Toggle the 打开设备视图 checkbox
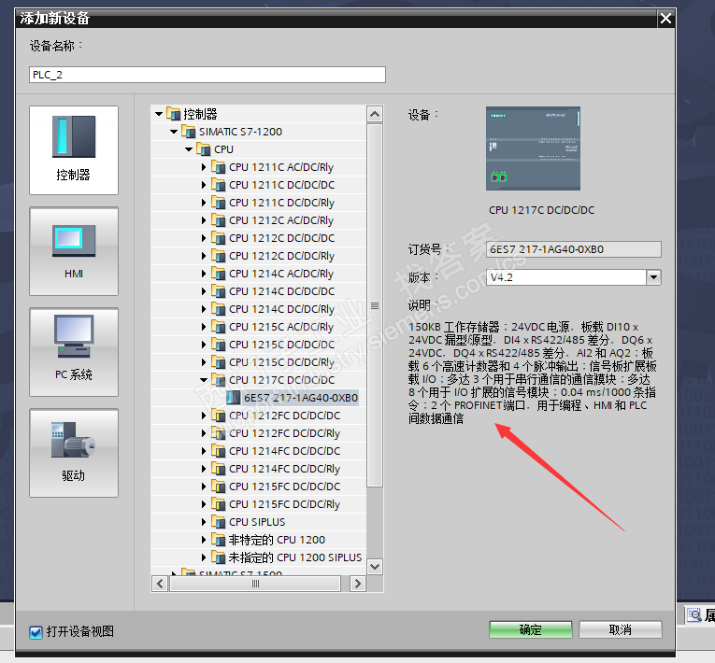715x663 pixels. point(36,632)
